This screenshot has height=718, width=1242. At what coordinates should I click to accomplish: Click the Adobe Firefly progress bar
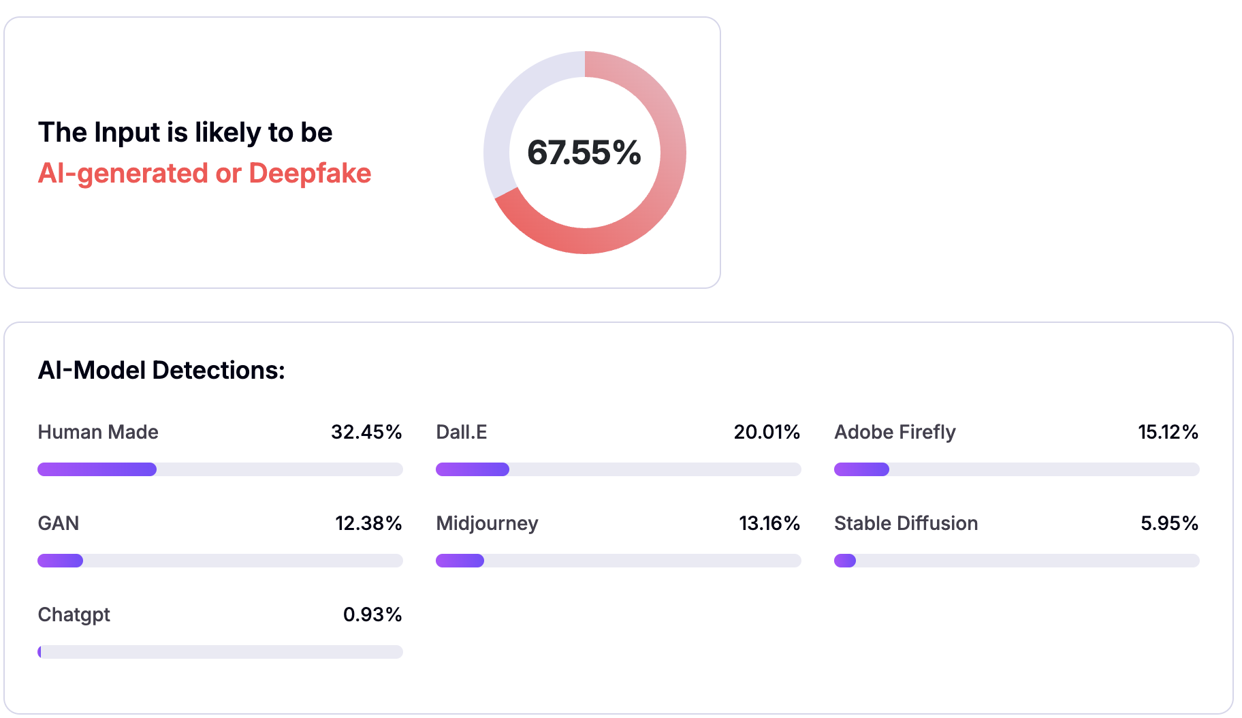(x=1017, y=469)
